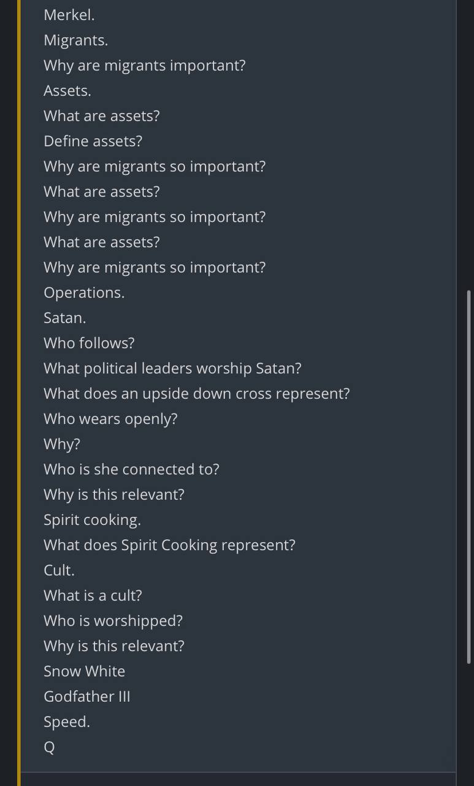
Task: Click the "Who is worshipped?" line
Action: [113, 620]
